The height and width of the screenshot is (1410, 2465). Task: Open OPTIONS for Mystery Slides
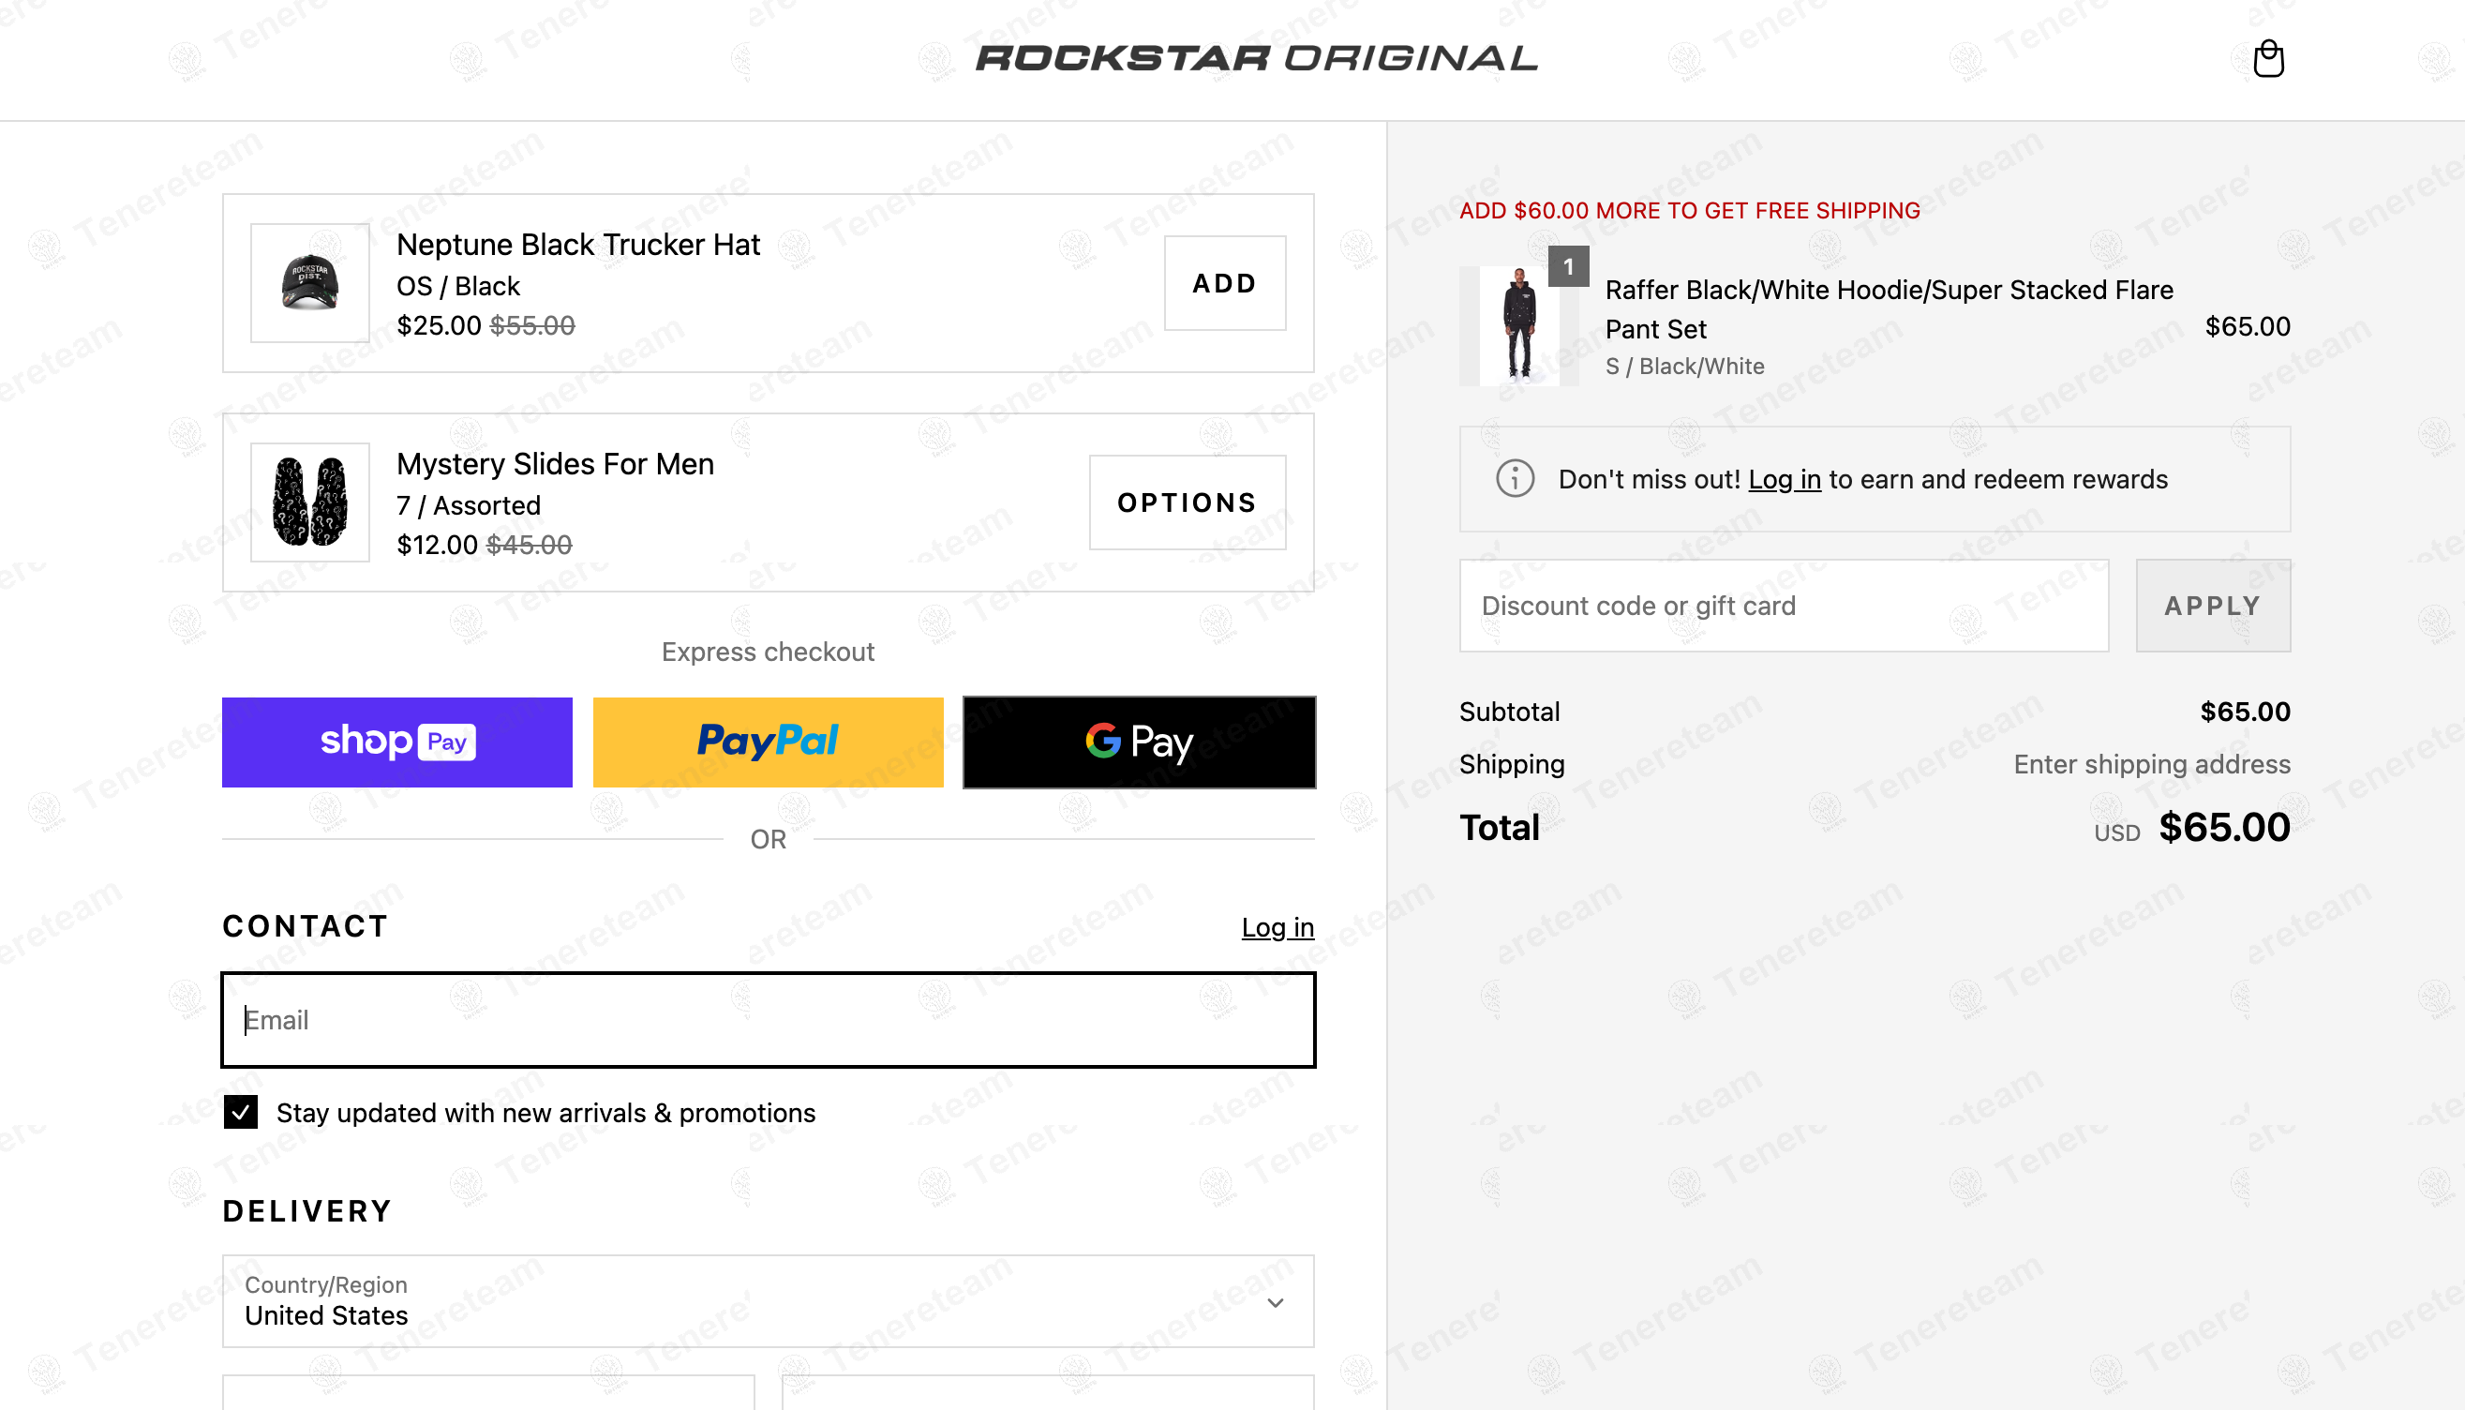[x=1187, y=502]
